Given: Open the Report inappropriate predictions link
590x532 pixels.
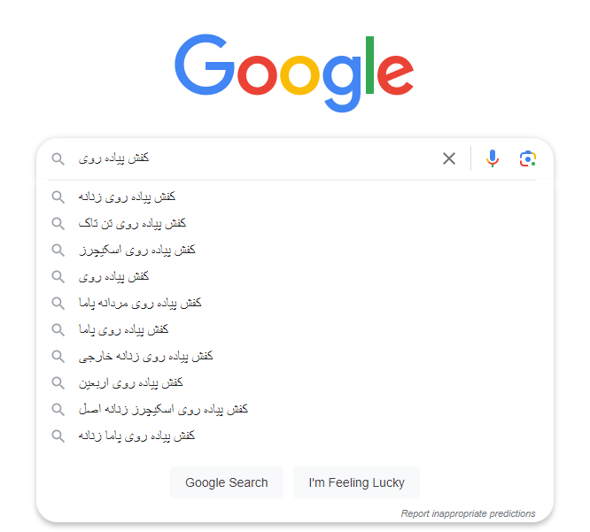Looking at the screenshot, I should 468,513.
